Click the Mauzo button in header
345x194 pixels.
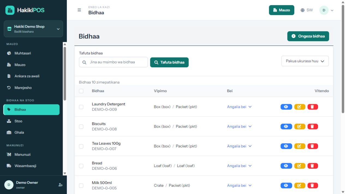coord(281,10)
